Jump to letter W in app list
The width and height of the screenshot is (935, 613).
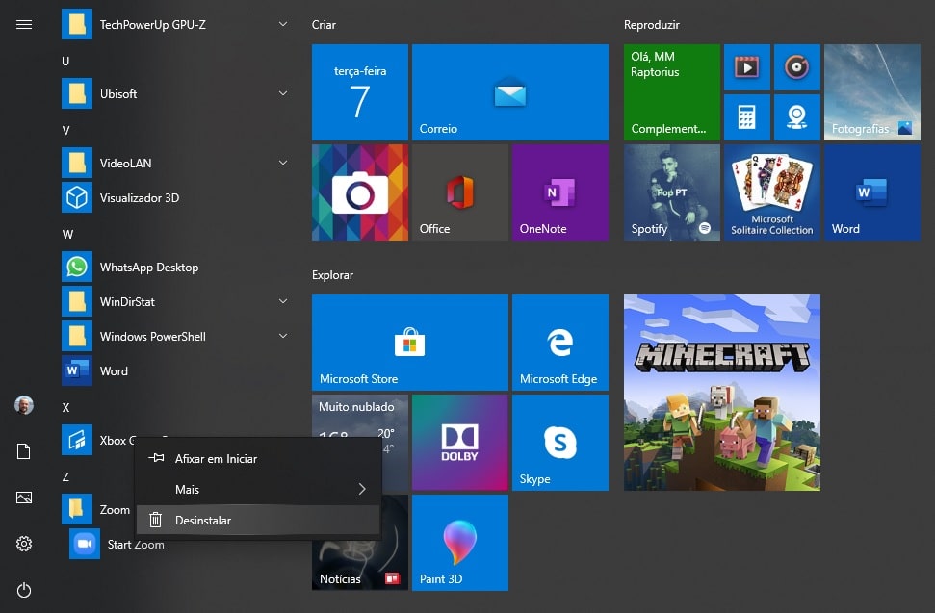[x=67, y=234]
